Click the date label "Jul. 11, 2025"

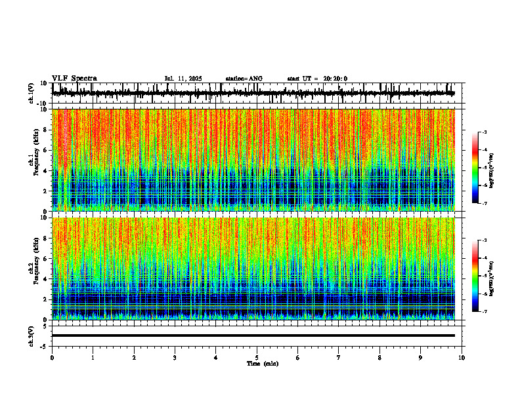tap(183, 79)
